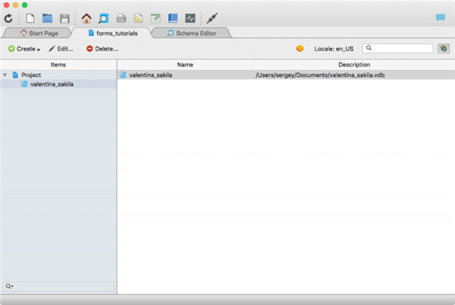Image resolution: width=455 pixels, height=305 pixels.
Task: Switch to the Schema Editor tab
Action: 192,33
